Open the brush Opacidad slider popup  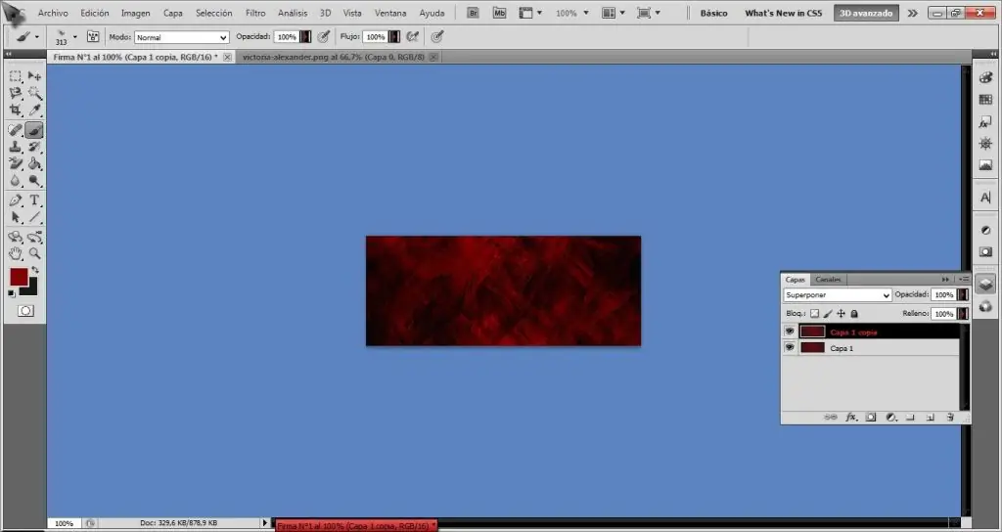pyautogui.click(x=305, y=37)
